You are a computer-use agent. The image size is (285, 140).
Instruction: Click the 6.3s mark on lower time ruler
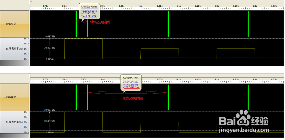click(x=255, y=79)
